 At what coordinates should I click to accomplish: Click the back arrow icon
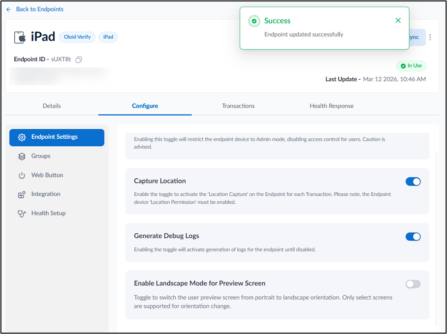pyautogui.click(x=9, y=9)
